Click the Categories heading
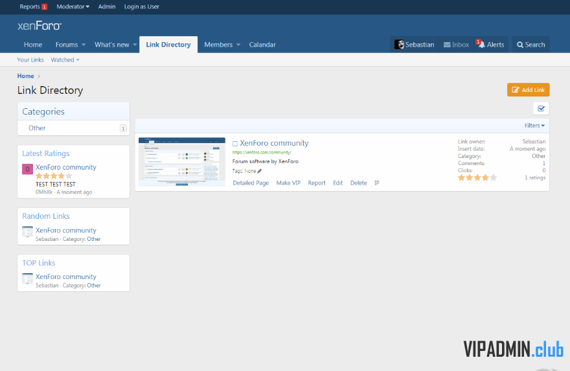 43,111
